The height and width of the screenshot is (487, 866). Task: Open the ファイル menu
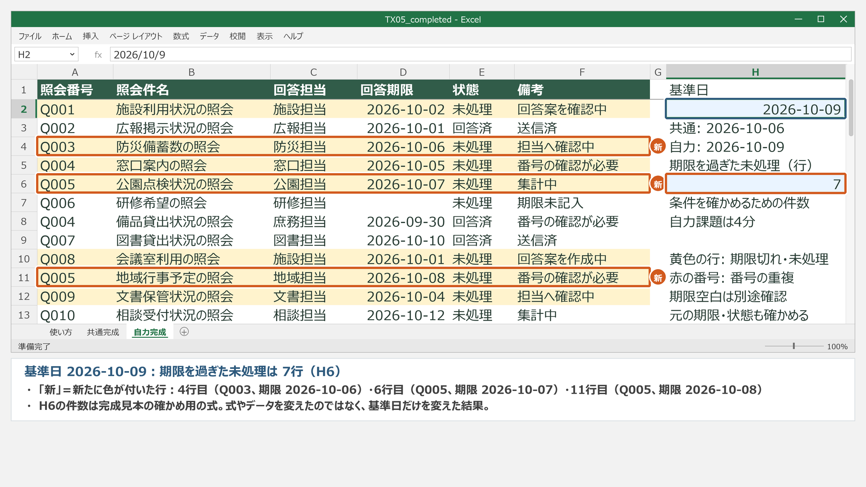pos(30,36)
